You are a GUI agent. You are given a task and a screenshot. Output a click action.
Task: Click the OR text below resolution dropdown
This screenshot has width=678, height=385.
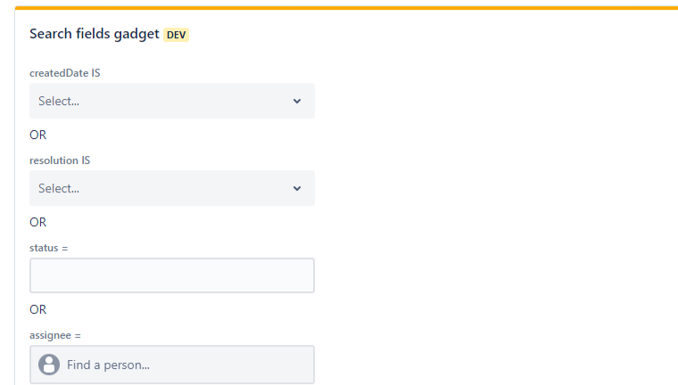(37, 222)
